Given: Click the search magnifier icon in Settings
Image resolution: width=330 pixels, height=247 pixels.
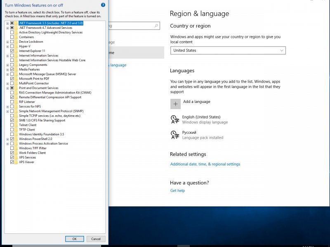Looking at the screenshot, I should (x=156, y=26).
